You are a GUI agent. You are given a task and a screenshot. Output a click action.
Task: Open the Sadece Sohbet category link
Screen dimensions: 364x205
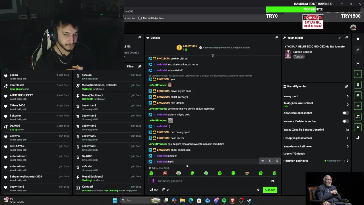coord(302,52)
